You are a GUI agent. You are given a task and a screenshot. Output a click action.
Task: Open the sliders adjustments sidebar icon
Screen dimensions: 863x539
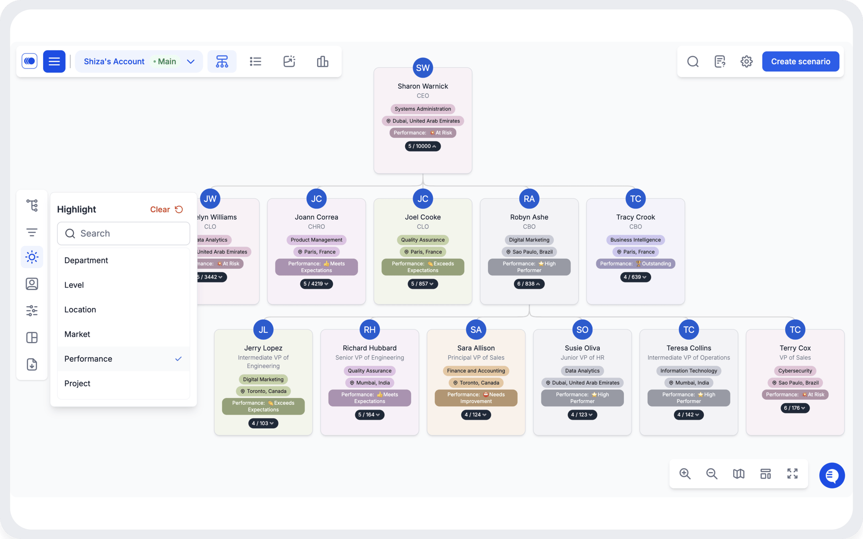tap(32, 310)
